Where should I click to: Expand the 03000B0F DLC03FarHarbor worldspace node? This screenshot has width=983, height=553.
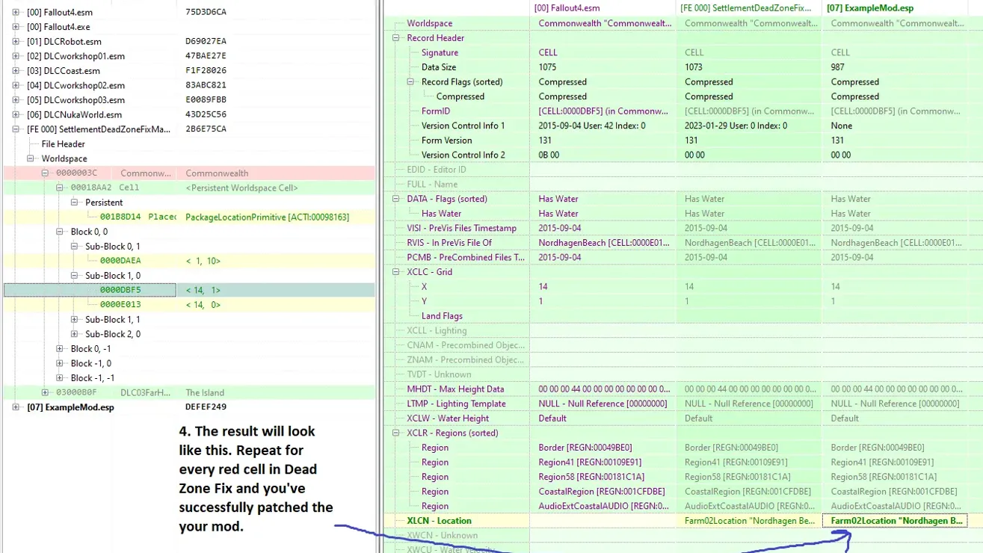coord(45,392)
